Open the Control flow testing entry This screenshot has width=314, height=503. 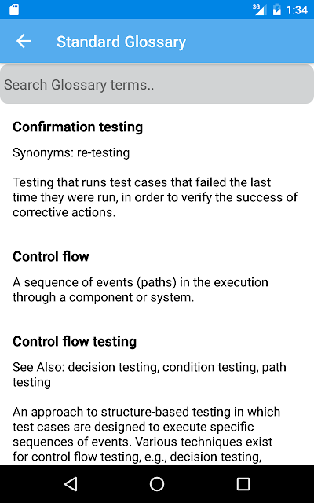pos(75,342)
